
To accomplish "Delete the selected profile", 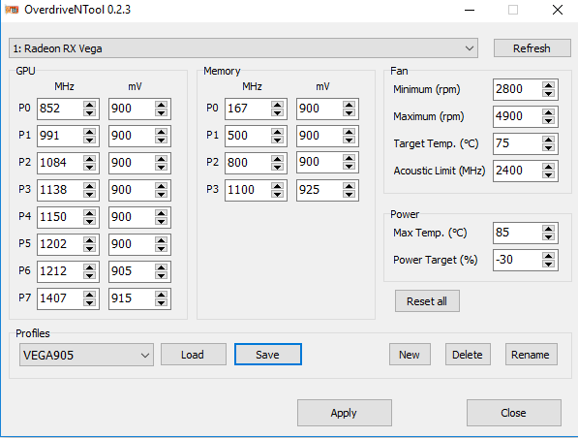I will (468, 355).
